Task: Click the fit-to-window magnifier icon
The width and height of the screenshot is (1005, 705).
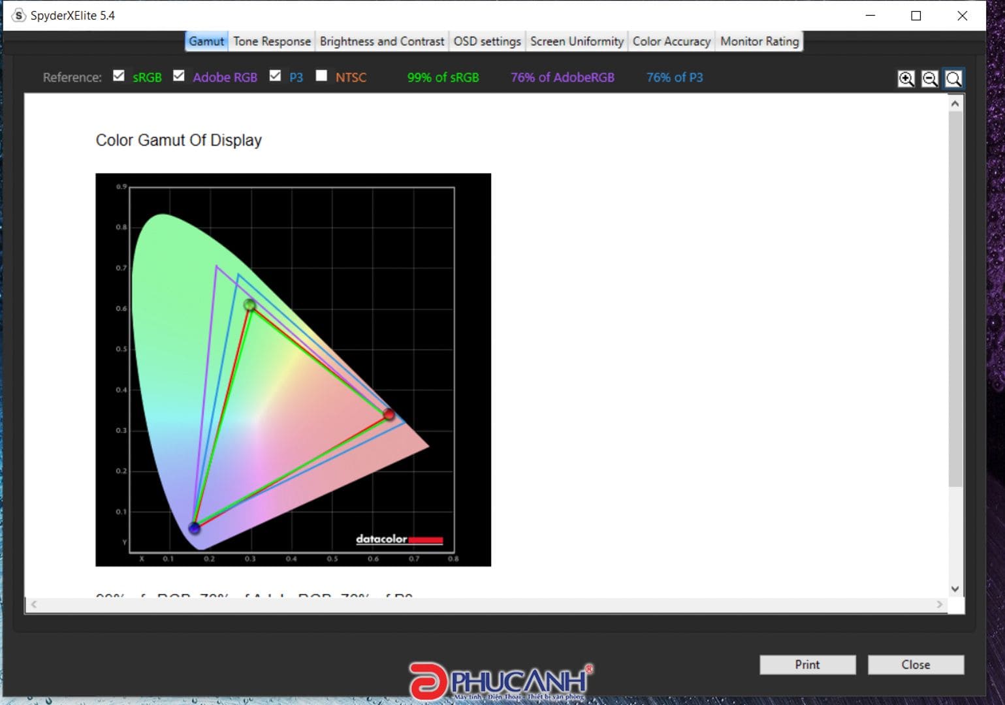Action: point(953,79)
